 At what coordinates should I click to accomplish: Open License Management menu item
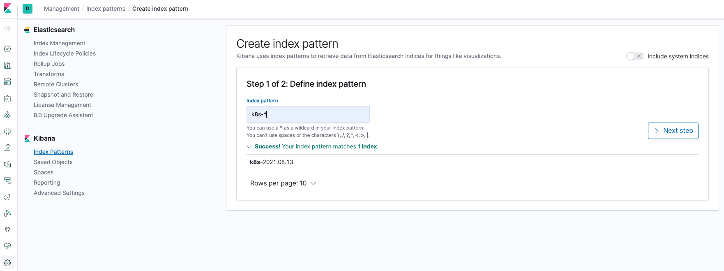[62, 105]
